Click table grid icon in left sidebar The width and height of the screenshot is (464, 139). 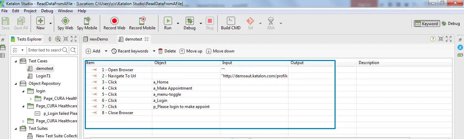(x=3, y=55)
